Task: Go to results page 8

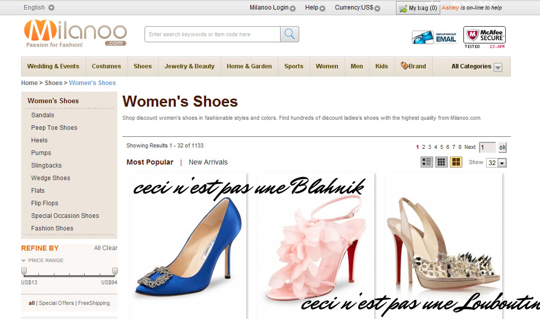Action: (x=460, y=147)
